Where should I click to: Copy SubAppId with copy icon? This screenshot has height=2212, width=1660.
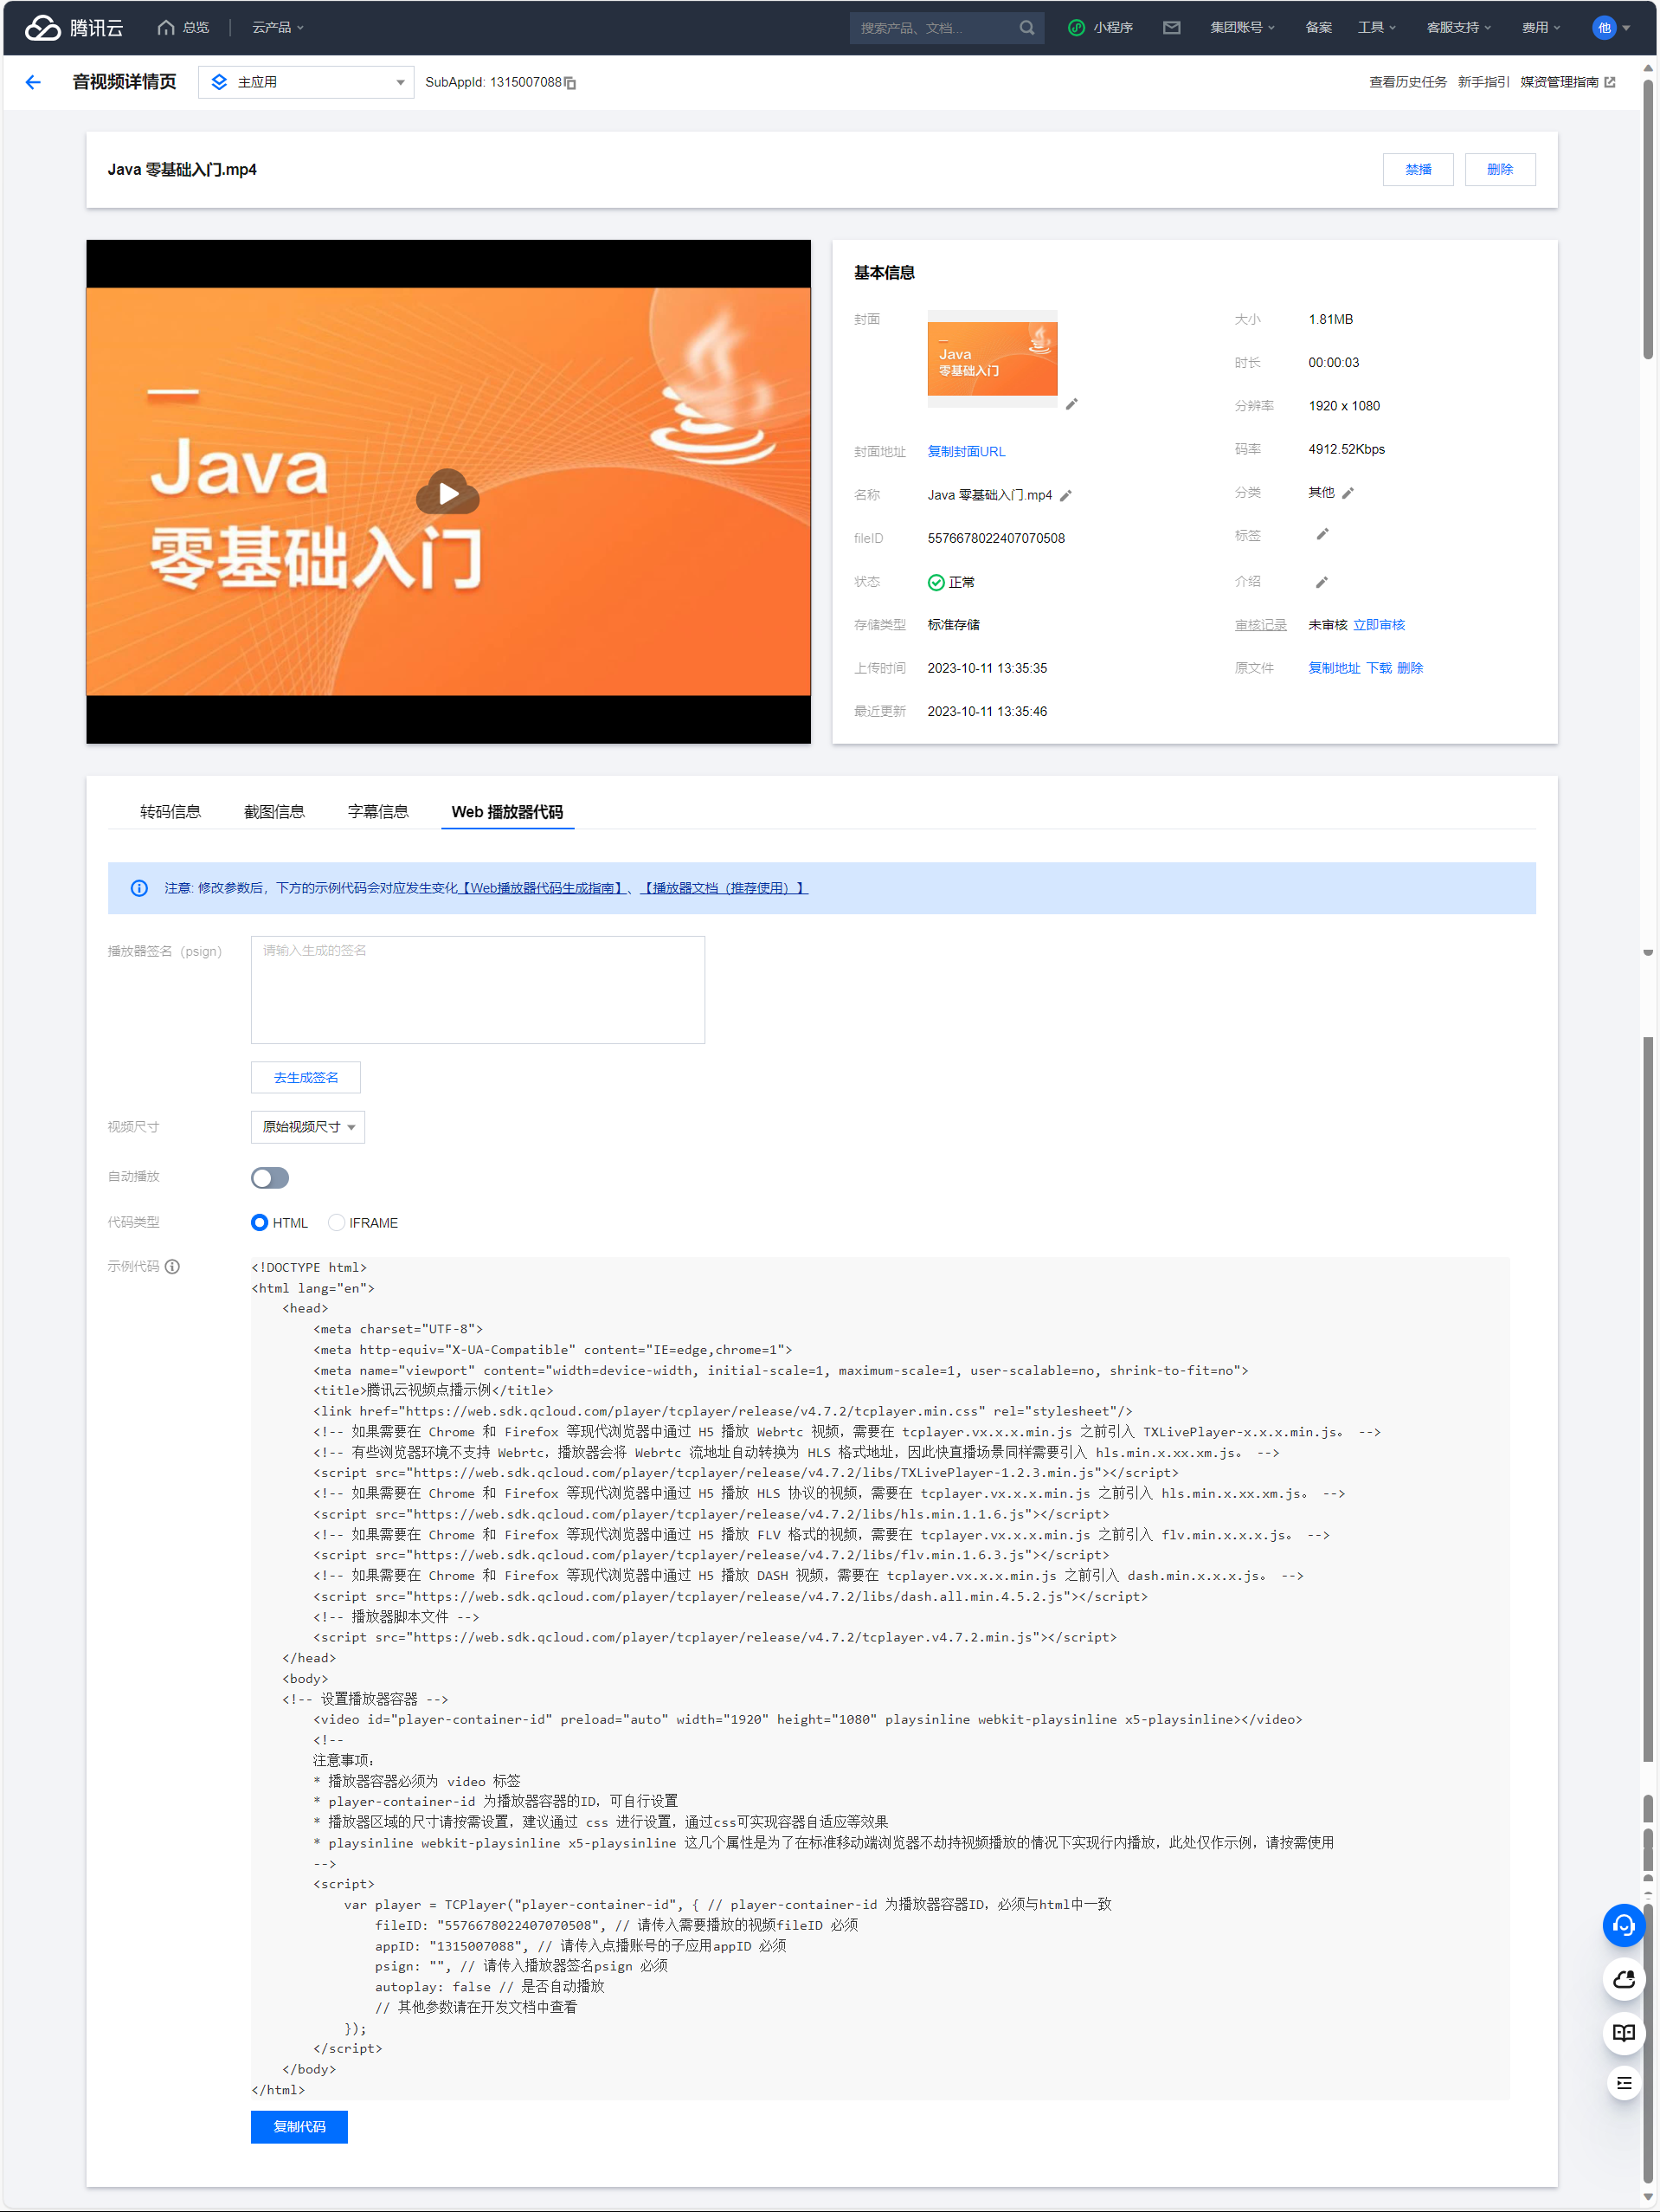[x=570, y=83]
